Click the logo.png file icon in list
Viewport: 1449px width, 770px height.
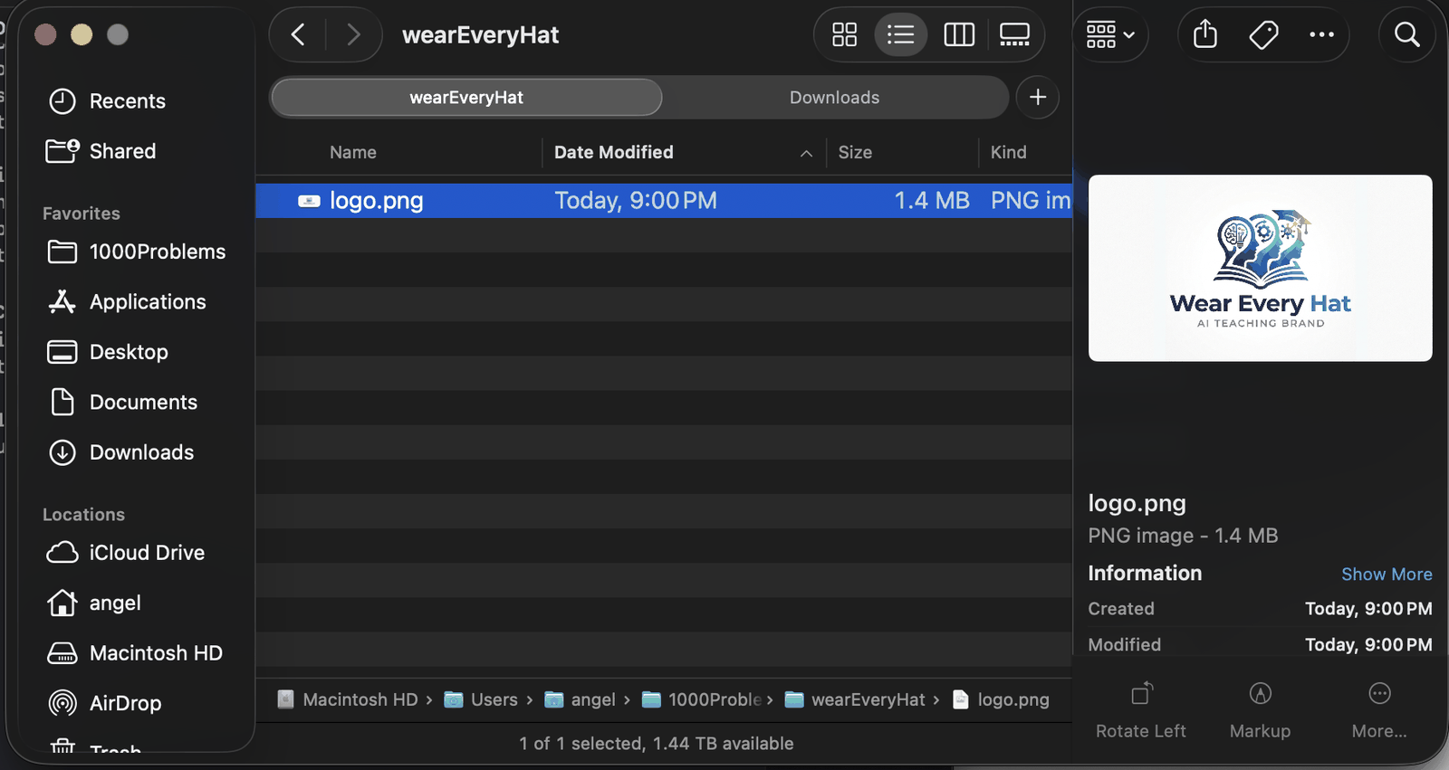point(310,201)
